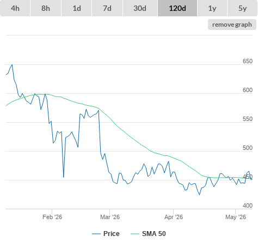Click the Apr '26 axis label
The height and width of the screenshot is (248, 258).
174,217
